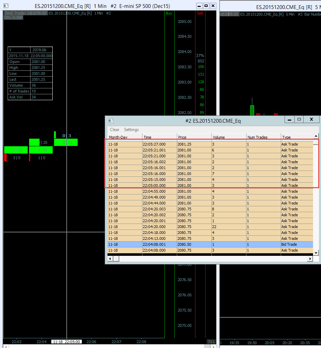The image size is (321, 348).
Task: Click the 22:07 time axis label
Action: [x=116, y=342]
